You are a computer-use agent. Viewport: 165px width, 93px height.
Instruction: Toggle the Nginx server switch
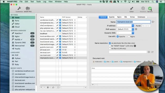[32, 36]
